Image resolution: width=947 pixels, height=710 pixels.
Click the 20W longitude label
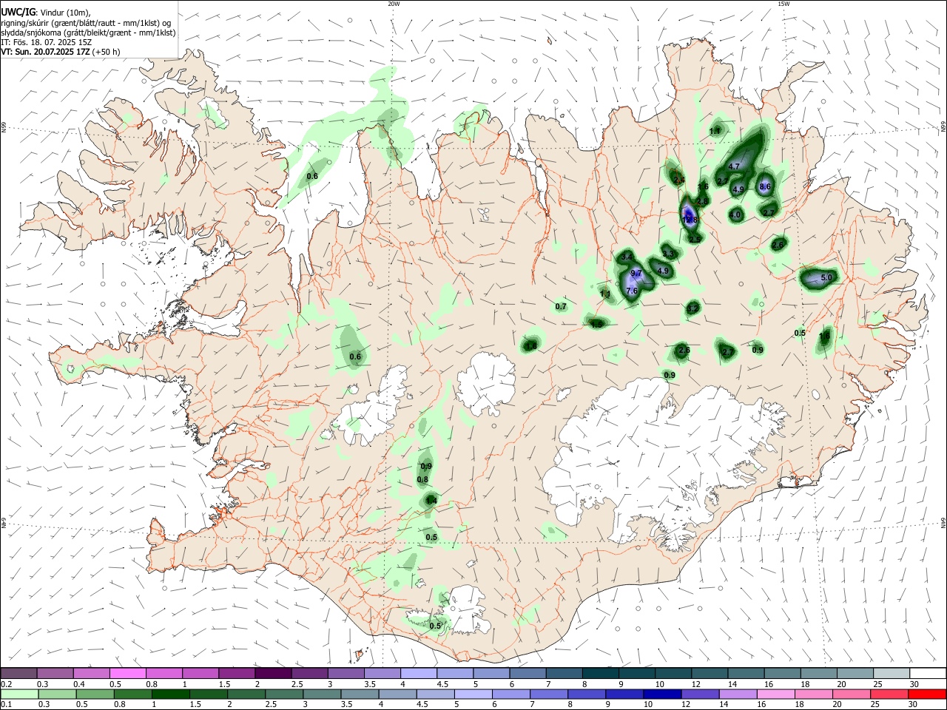pos(394,4)
